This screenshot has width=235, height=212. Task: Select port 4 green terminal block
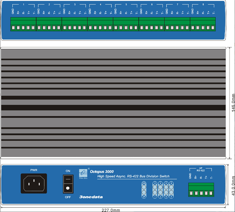click(x=100, y=24)
